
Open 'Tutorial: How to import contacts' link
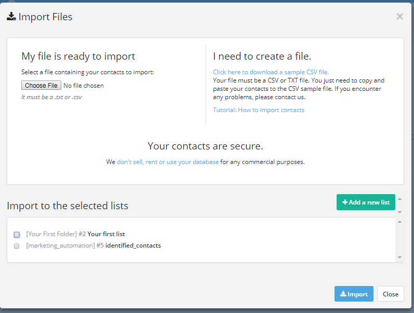point(259,110)
